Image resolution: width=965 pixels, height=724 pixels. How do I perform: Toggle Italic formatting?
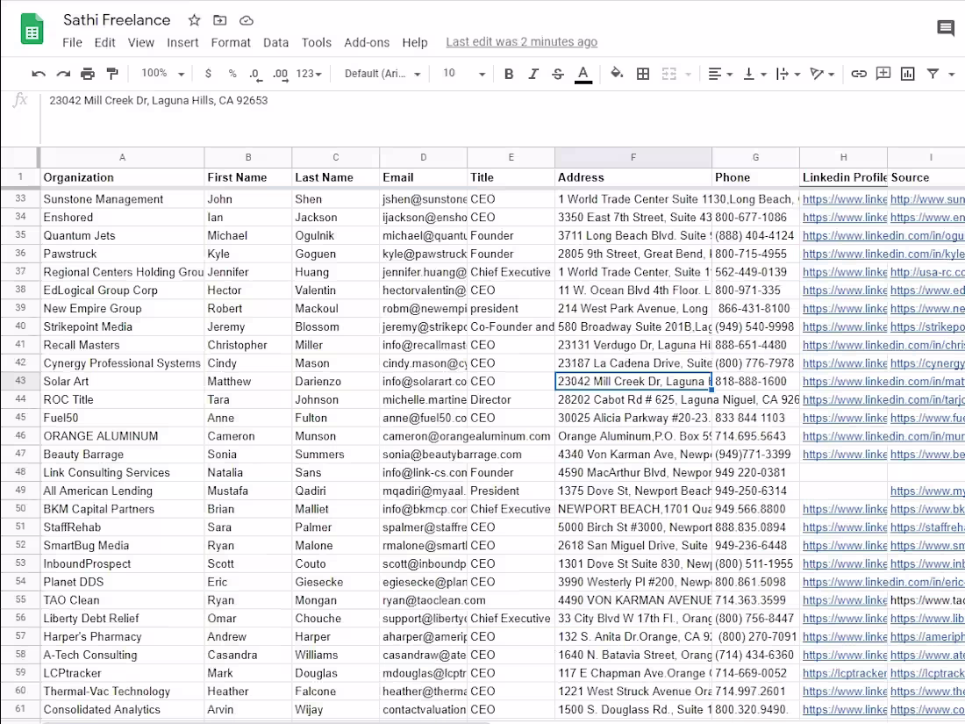[x=533, y=74]
